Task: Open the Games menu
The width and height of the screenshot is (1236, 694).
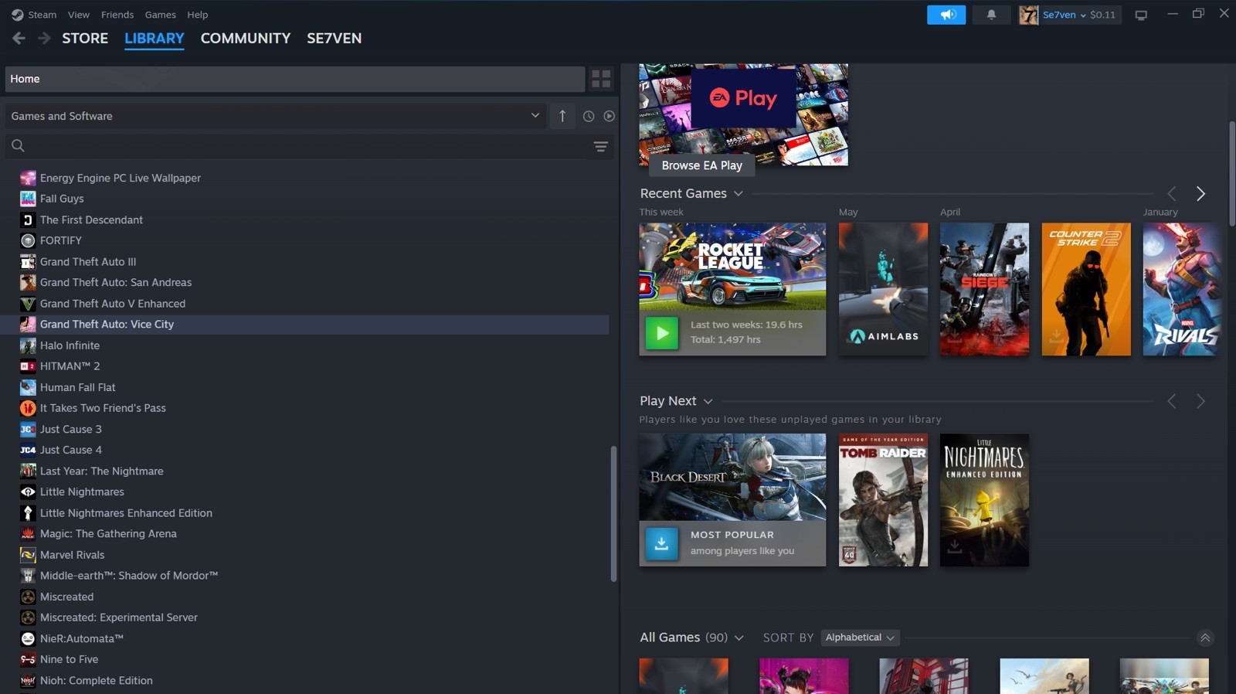Action: pos(161,15)
